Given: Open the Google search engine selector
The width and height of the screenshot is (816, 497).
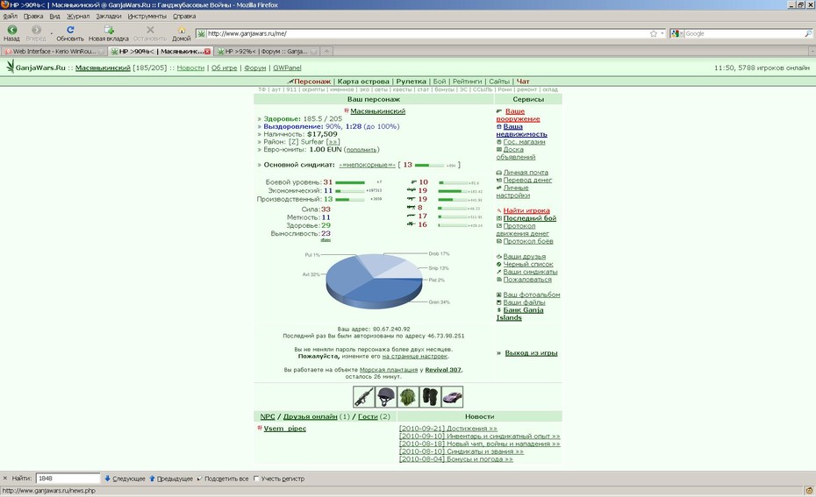Looking at the screenshot, I should [x=676, y=34].
